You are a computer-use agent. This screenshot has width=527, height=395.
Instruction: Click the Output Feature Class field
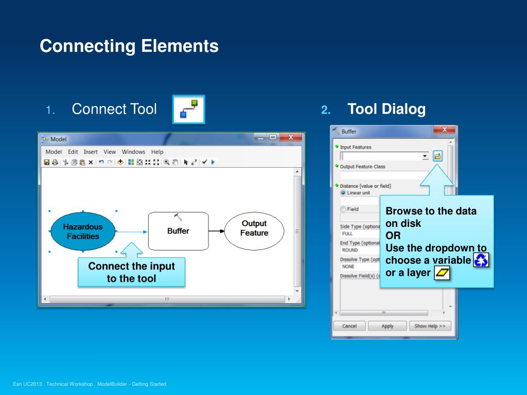pyautogui.click(x=383, y=175)
